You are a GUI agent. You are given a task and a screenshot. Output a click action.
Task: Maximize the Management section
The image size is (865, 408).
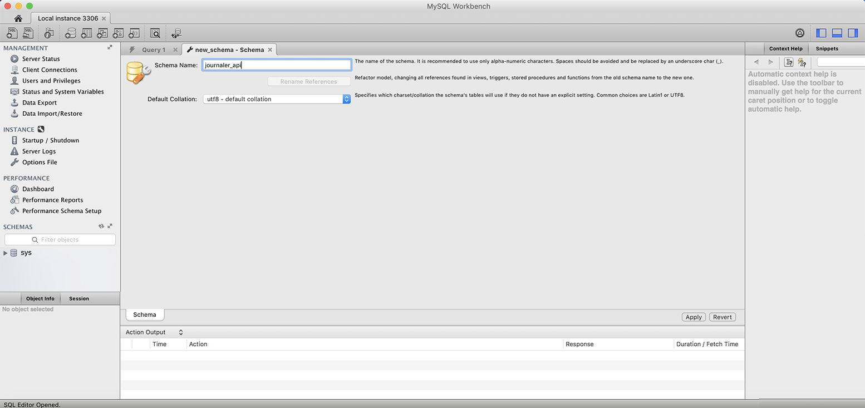pos(110,47)
